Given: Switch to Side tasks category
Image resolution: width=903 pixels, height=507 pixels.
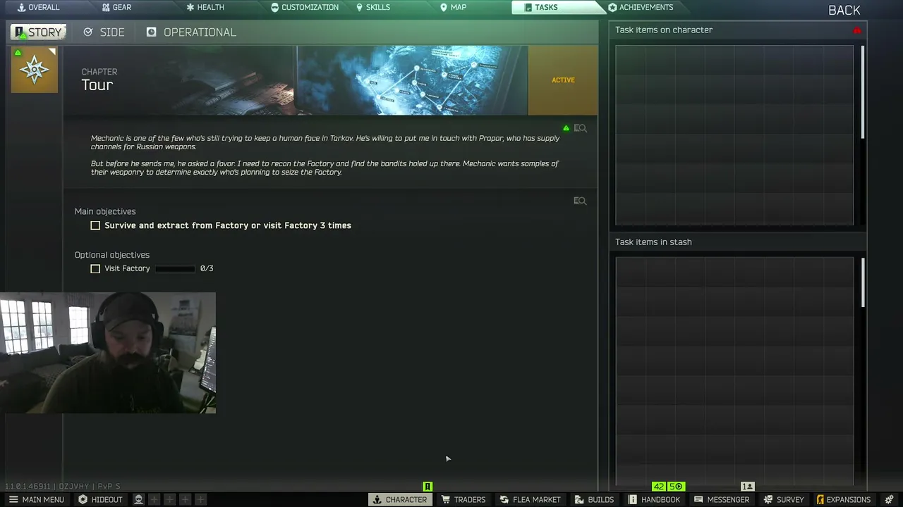Looking at the screenshot, I should click(x=104, y=32).
